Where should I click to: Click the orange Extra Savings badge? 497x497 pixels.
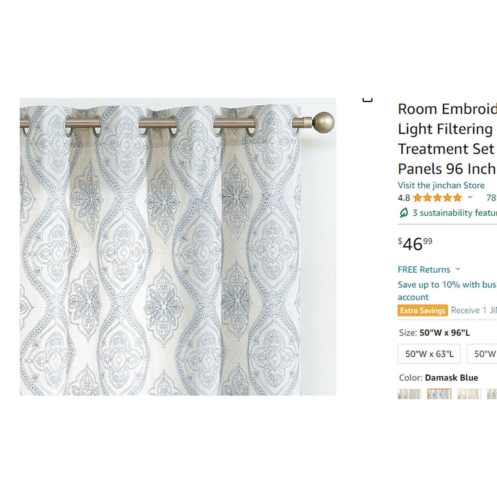423,311
